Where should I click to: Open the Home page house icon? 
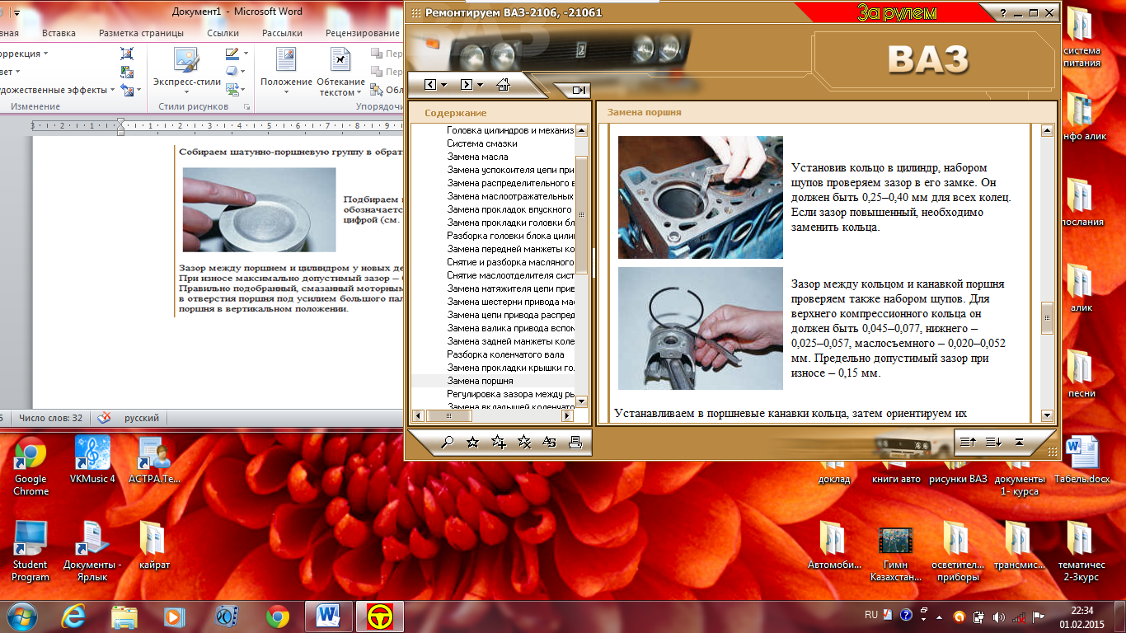[503, 84]
